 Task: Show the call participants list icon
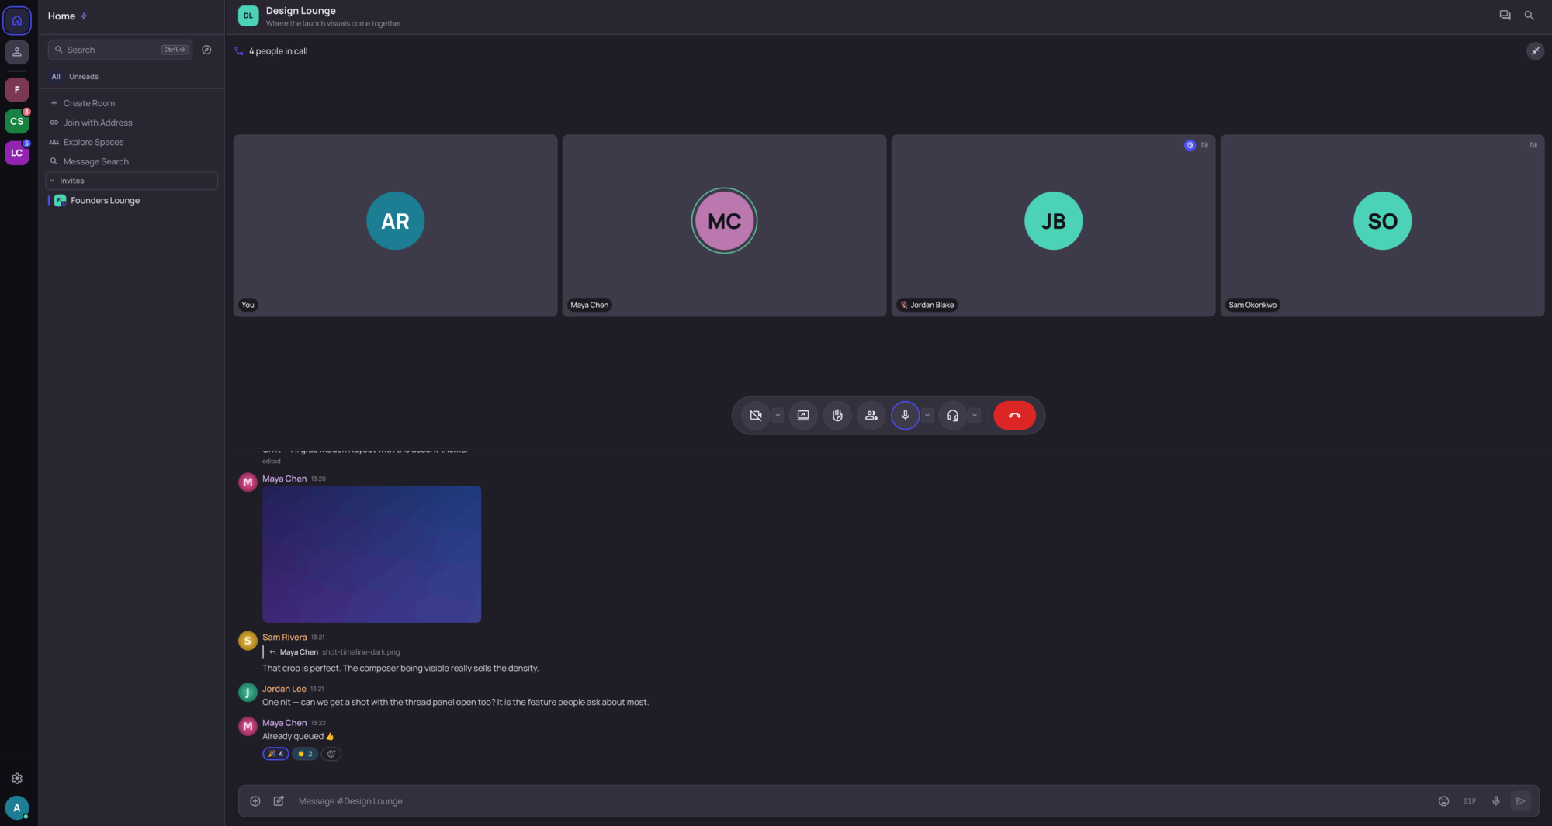point(871,416)
